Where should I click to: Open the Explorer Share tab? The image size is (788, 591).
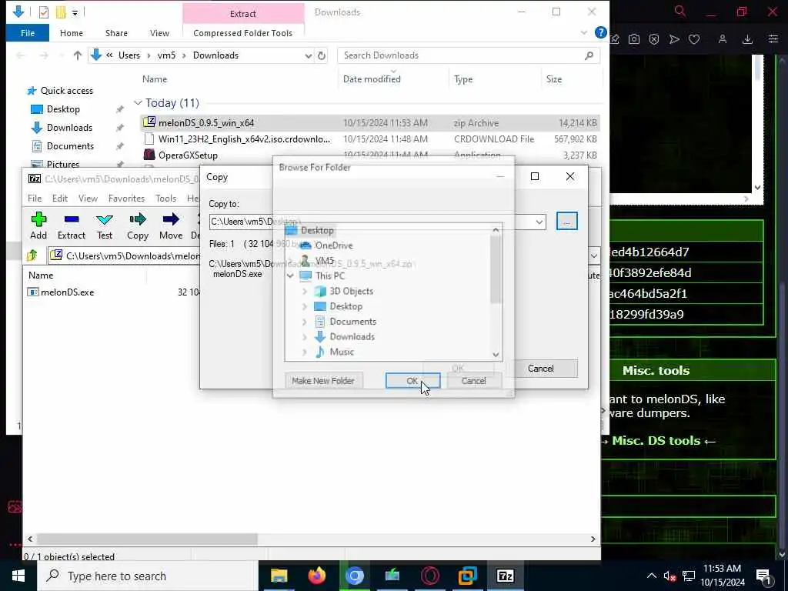[x=116, y=33]
